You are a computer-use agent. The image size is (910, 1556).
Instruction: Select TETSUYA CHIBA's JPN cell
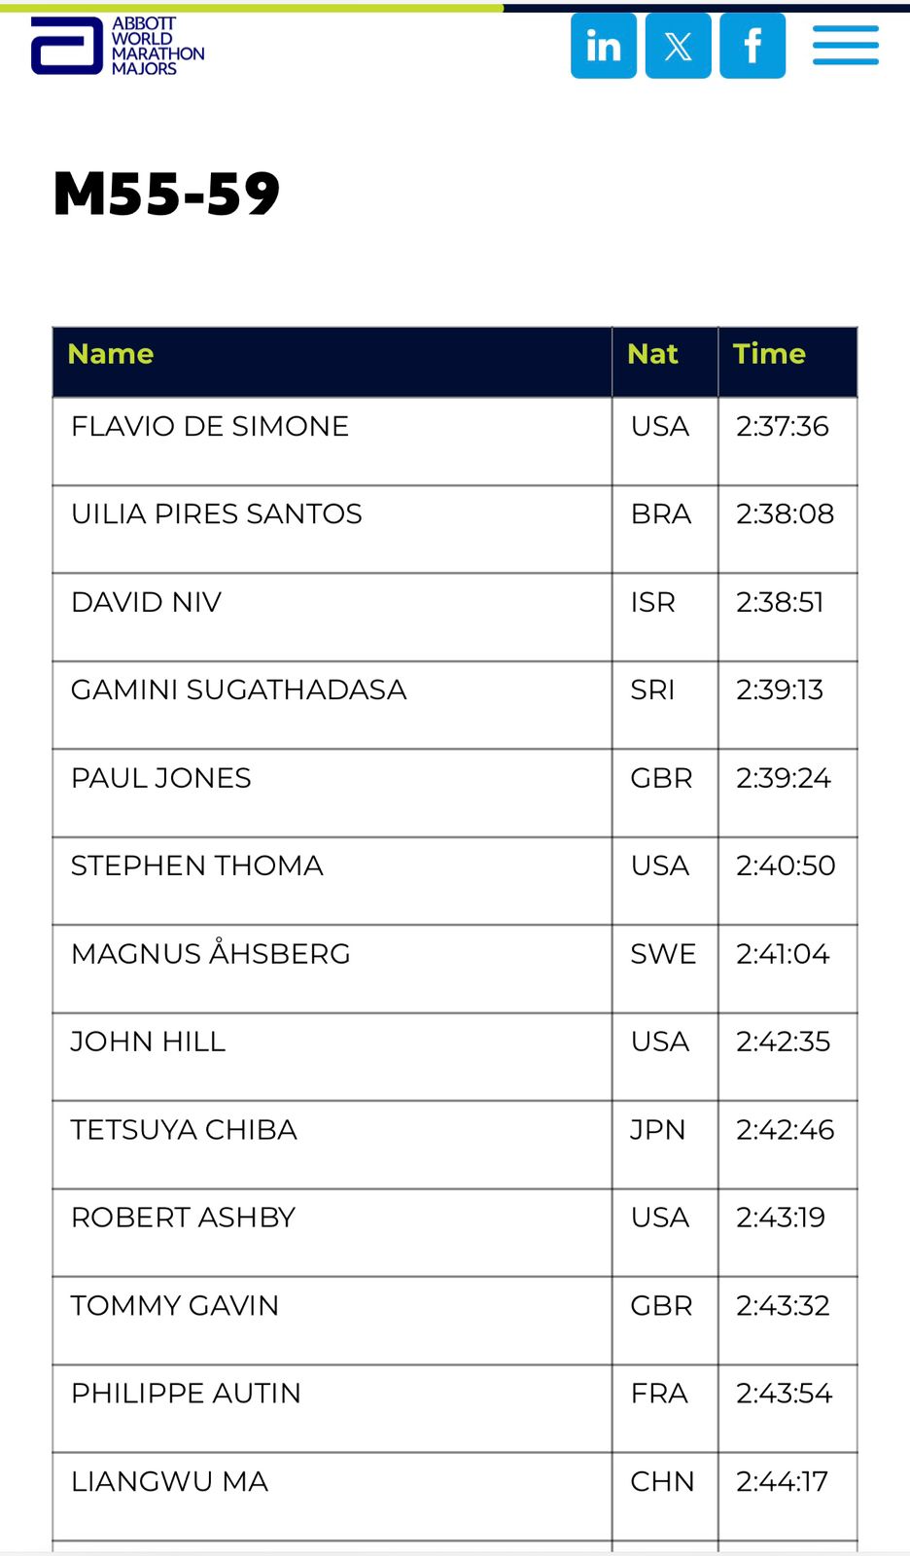(x=665, y=1145)
